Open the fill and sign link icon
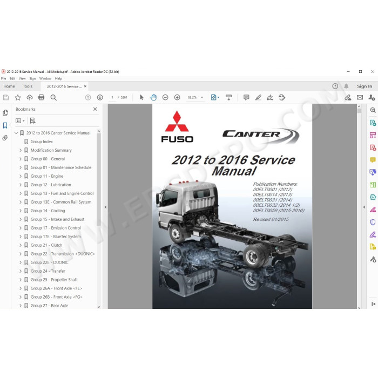The height and width of the screenshot is (378, 378). [348, 97]
